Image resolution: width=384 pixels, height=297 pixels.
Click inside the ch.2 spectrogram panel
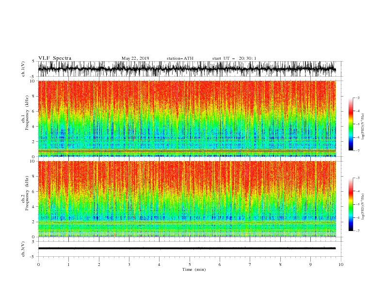(187, 199)
